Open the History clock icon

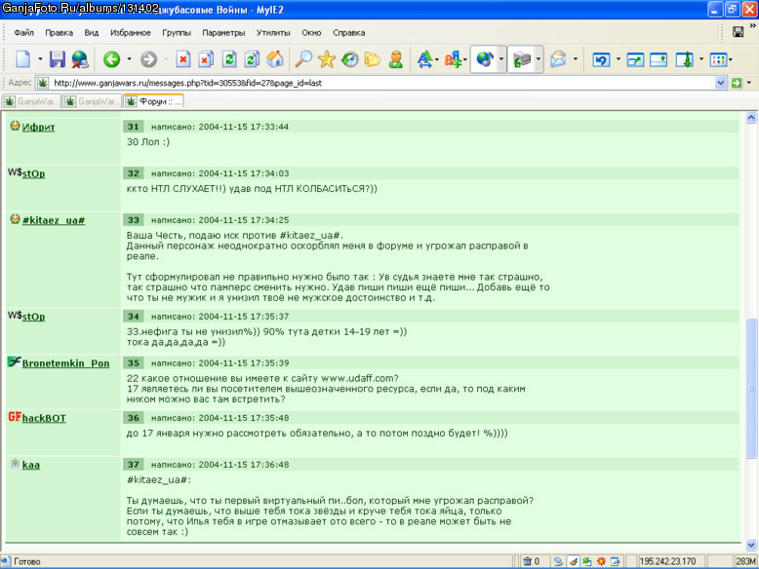(349, 59)
